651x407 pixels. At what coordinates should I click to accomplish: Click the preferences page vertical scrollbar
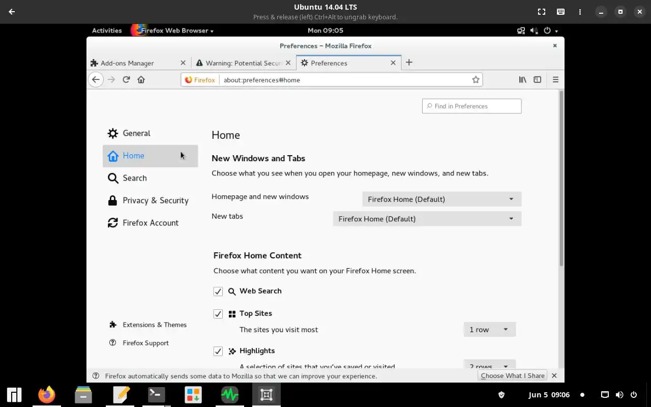561,178
